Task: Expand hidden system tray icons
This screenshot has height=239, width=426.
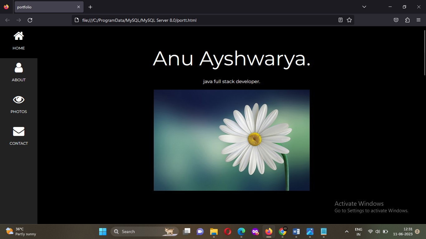Action: coord(346,232)
